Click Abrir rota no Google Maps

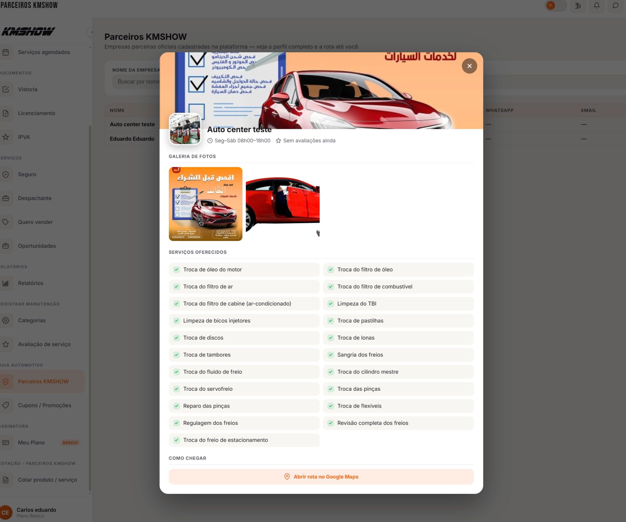click(321, 477)
